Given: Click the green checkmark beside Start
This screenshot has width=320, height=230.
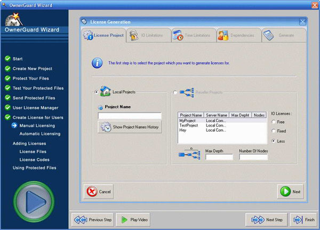Looking at the screenshot, I should (x=7, y=59).
